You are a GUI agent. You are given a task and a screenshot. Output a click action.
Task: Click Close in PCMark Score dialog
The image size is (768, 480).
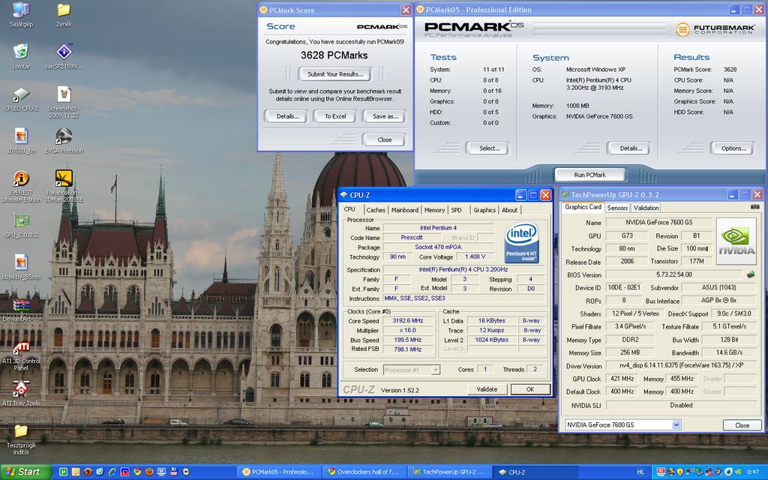coord(385,139)
